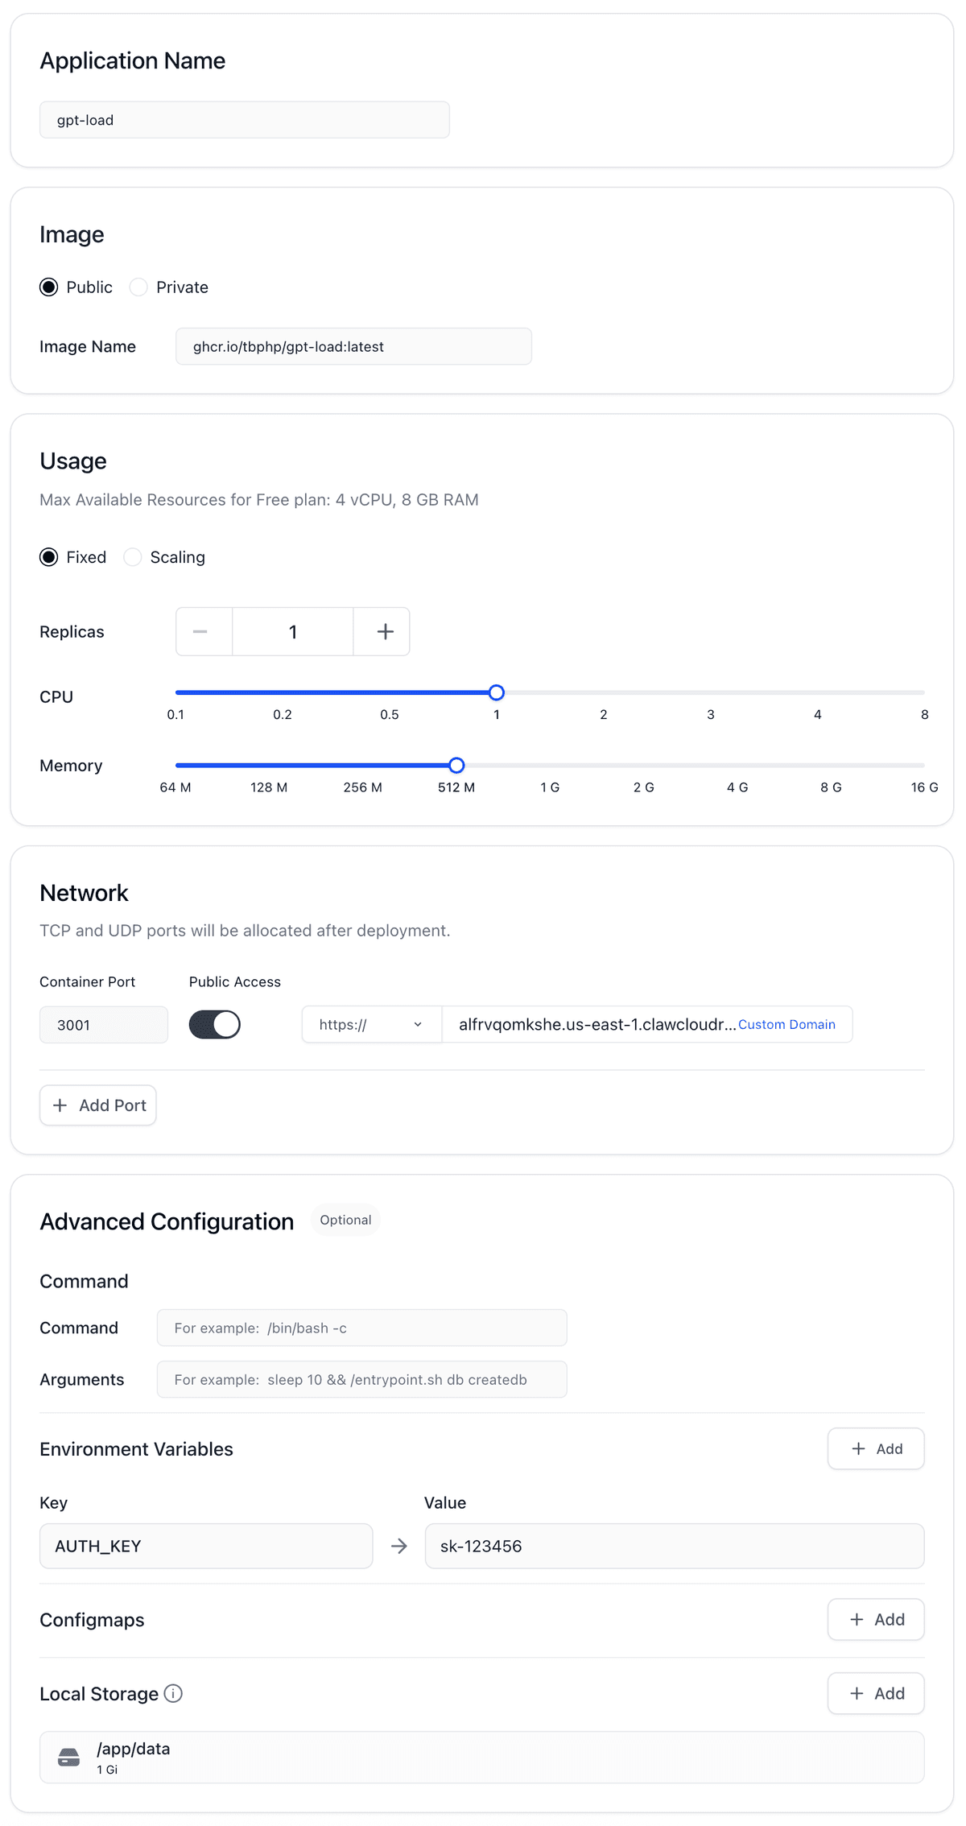Click the /app/data storage disk icon
The image size is (966, 1826).
69,1757
